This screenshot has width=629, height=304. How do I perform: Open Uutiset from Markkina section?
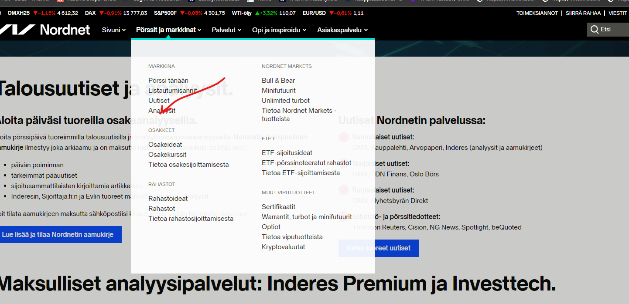click(159, 101)
